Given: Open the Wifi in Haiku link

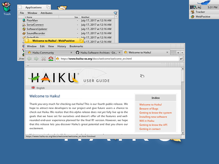Looking at the screenshot, I should (147, 121).
